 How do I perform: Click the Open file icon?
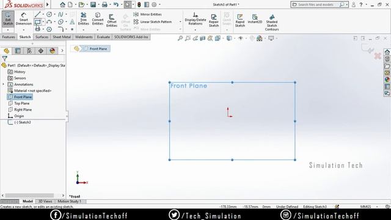[81, 4]
